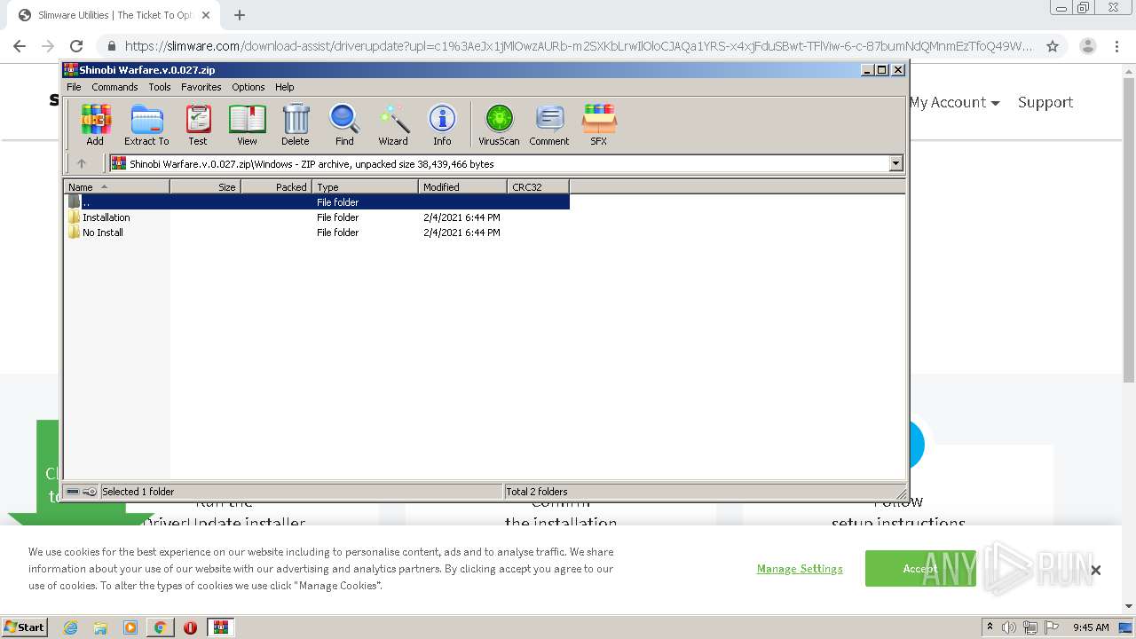Bookmark page with Chrome star icon
The width and height of the screenshot is (1136, 639).
[1053, 46]
